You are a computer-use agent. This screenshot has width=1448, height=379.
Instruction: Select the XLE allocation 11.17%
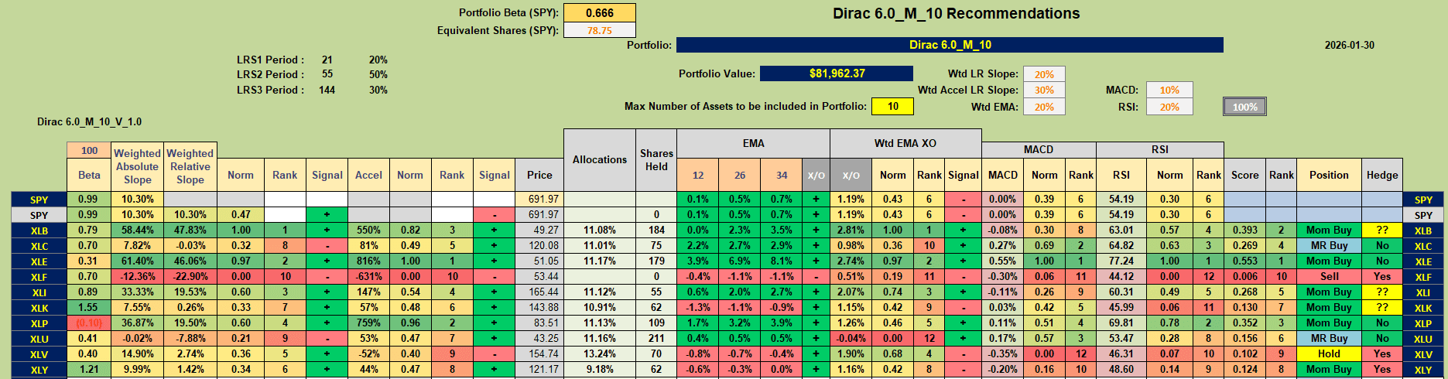coord(600,261)
